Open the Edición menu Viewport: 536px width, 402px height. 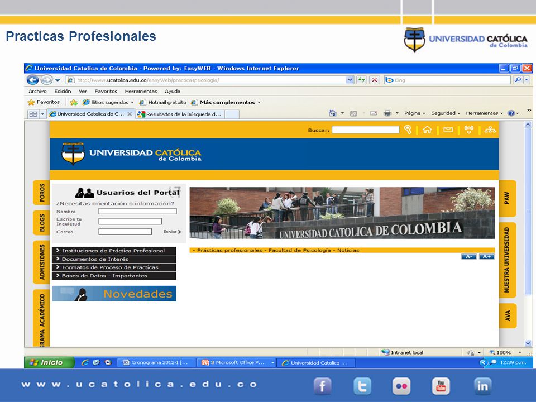(63, 91)
